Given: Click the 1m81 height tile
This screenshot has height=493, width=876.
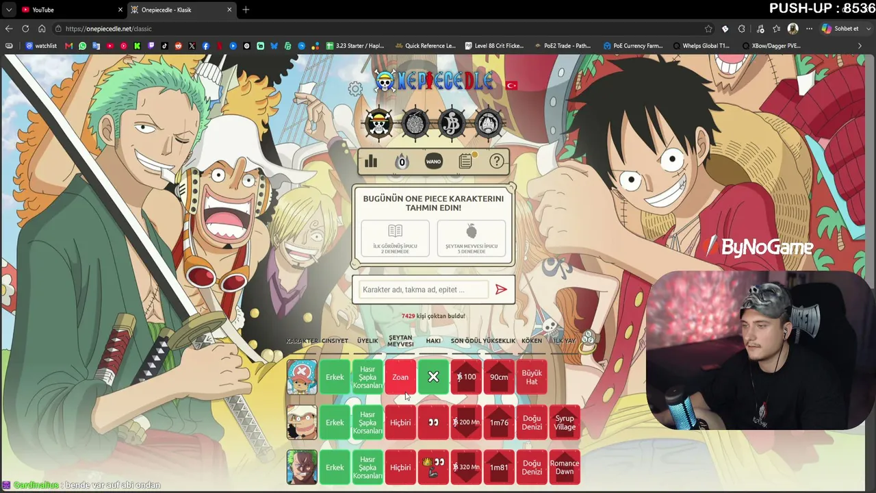Looking at the screenshot, I should 499,468.
